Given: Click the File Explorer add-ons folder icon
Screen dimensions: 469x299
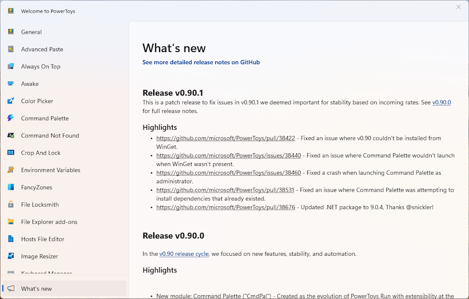Looking at the screenshot, I should tap(11, 222).
